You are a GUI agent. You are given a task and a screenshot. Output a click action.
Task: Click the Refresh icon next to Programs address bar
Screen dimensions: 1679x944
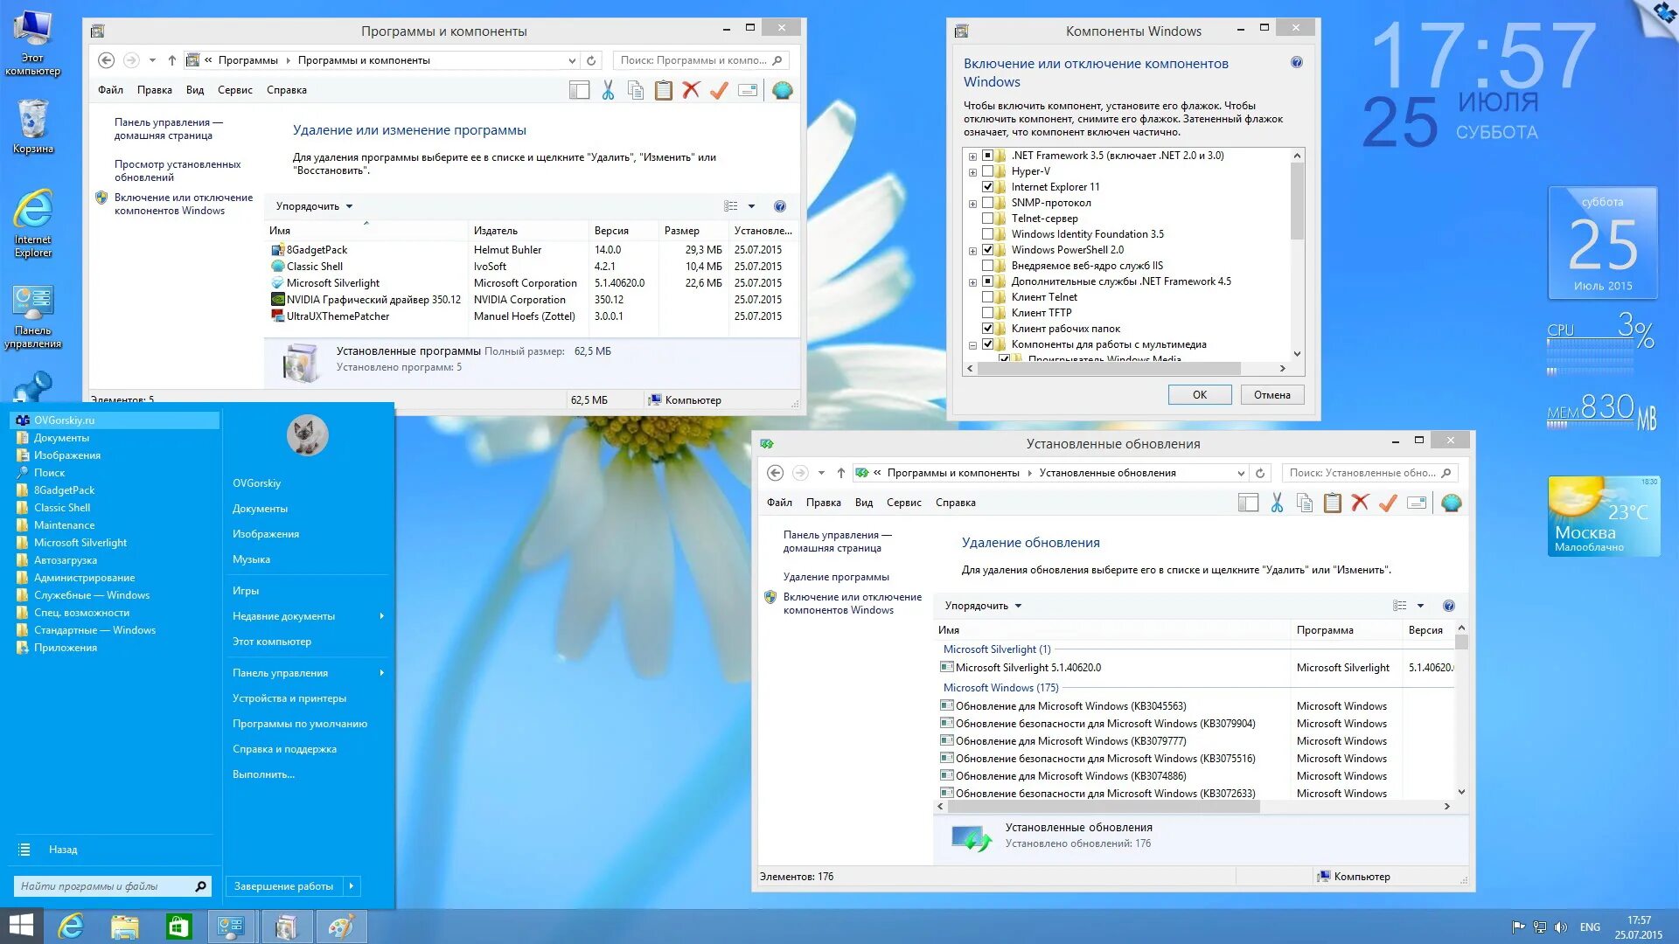point(591,60)
